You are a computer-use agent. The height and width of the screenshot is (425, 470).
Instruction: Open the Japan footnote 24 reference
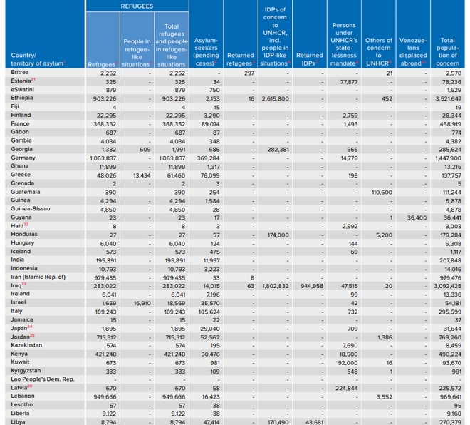click(29, 327)
